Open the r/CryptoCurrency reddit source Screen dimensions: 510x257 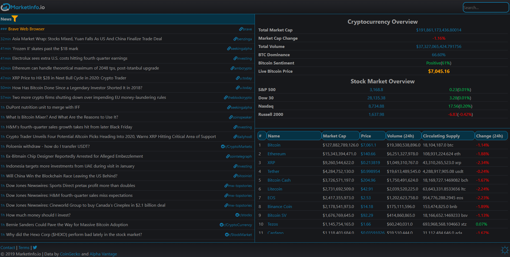click(236, 225)
